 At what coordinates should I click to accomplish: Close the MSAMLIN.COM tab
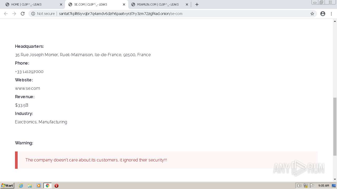187,4
